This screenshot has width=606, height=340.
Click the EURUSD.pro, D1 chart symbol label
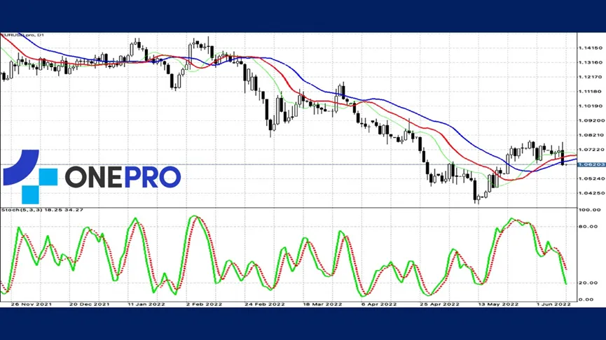click(x=23, y=35)
